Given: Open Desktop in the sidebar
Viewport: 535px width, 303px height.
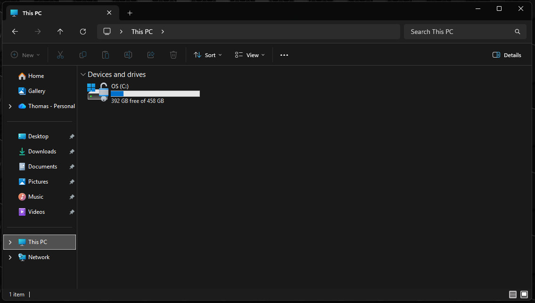Looking at the screenshot, I should 38,136.
